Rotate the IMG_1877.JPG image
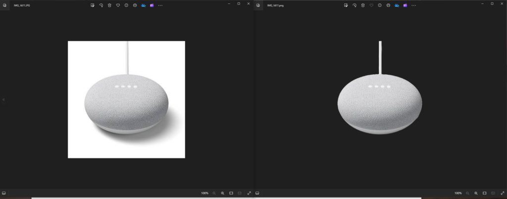 pos(101,5)
